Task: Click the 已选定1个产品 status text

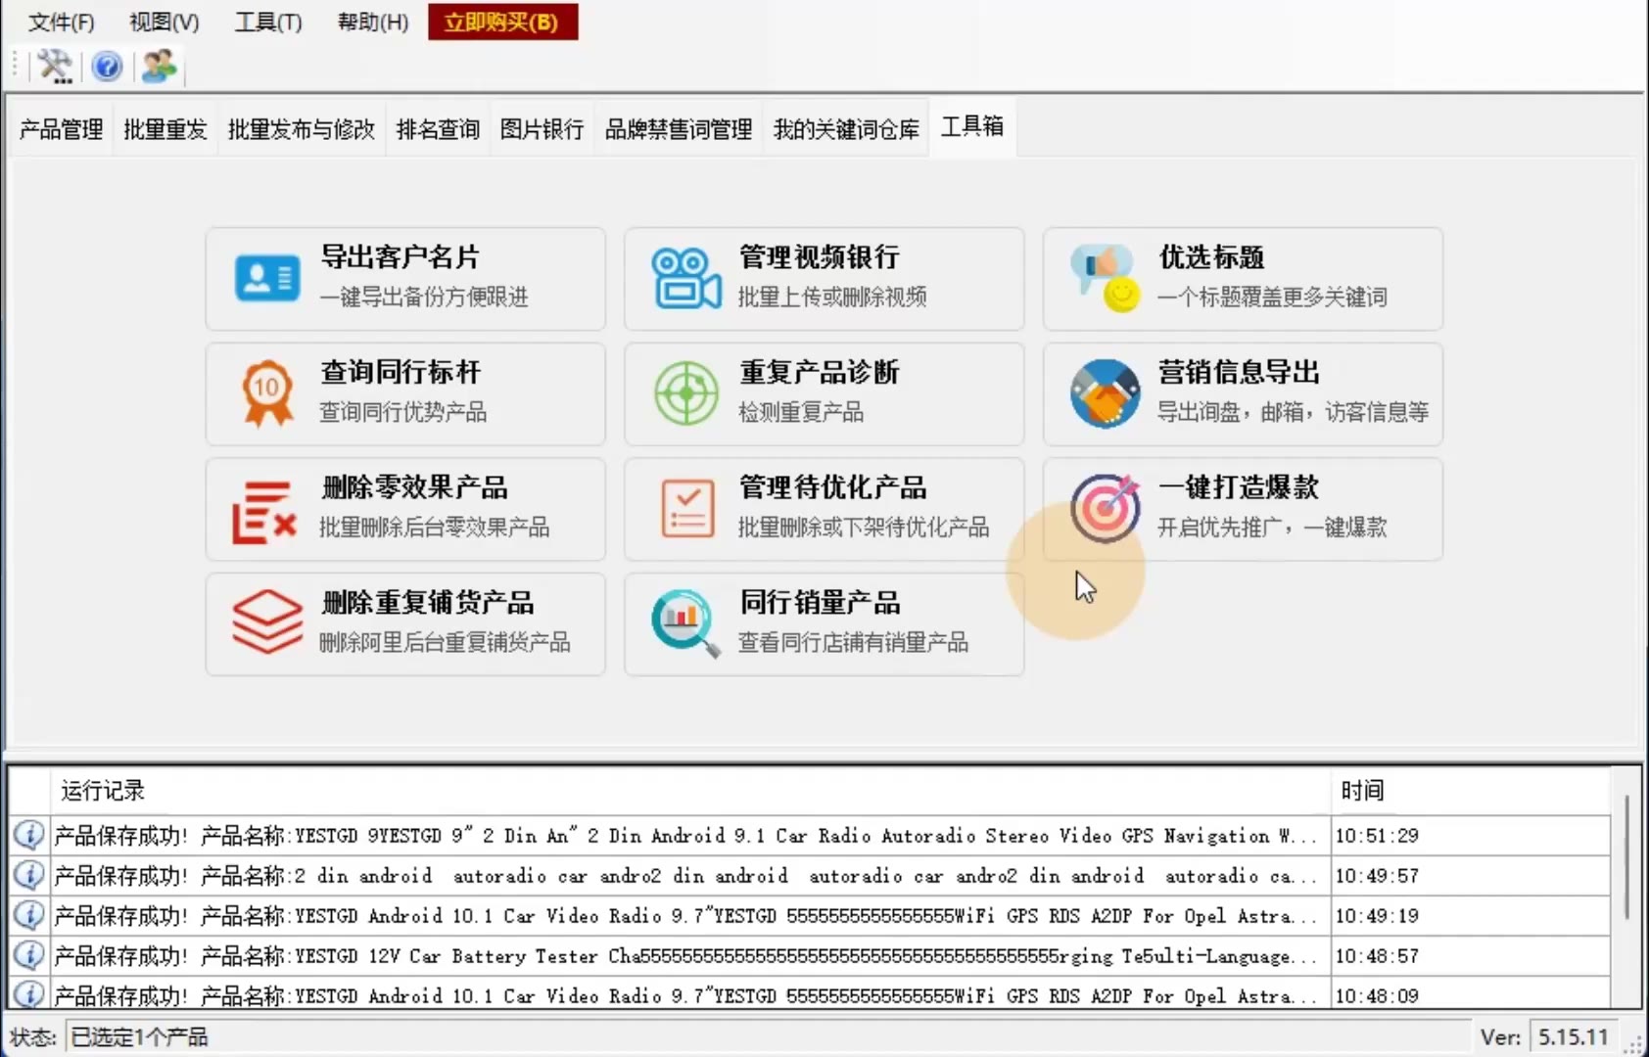Action: pyautogui.click(x=139, y=1037)
